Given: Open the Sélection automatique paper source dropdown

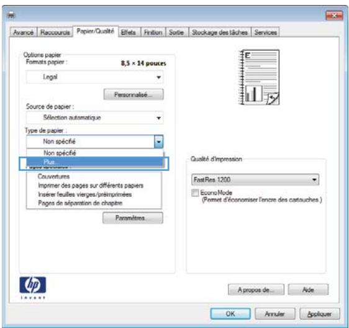Looking at the screenshot, I should (x=94, y=117).
